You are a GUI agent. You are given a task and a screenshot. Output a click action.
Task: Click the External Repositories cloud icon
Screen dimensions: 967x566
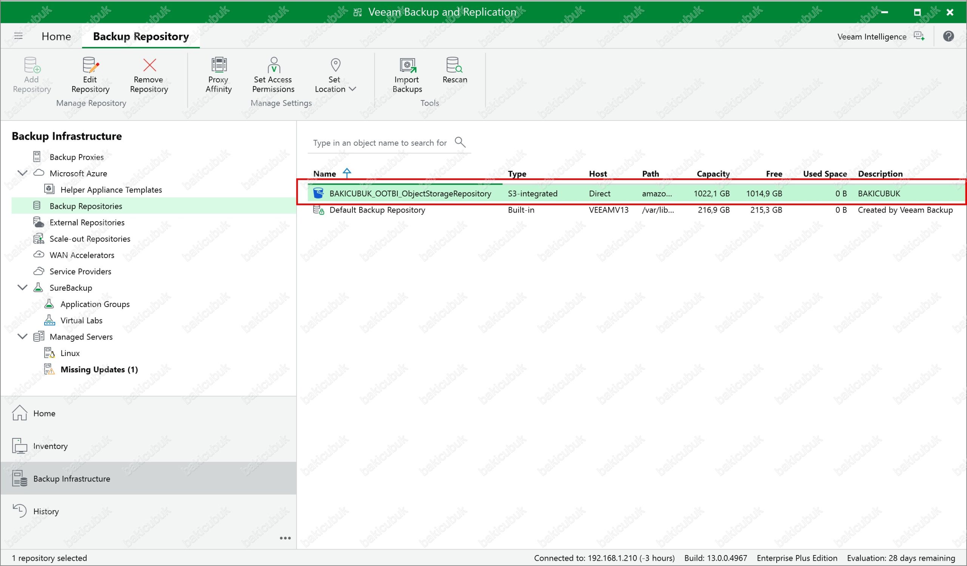pos(39,222)
